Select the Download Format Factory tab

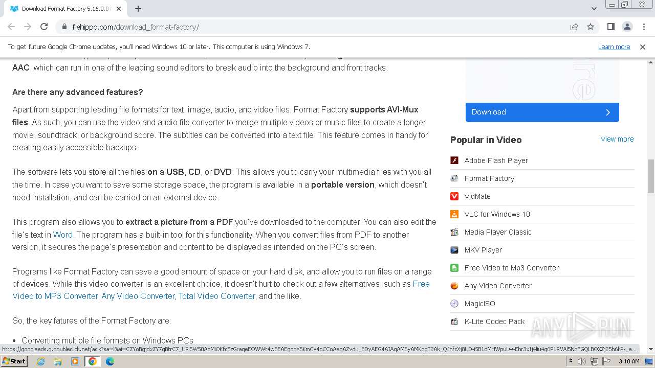pyautogui.click(x=65, y=9)
